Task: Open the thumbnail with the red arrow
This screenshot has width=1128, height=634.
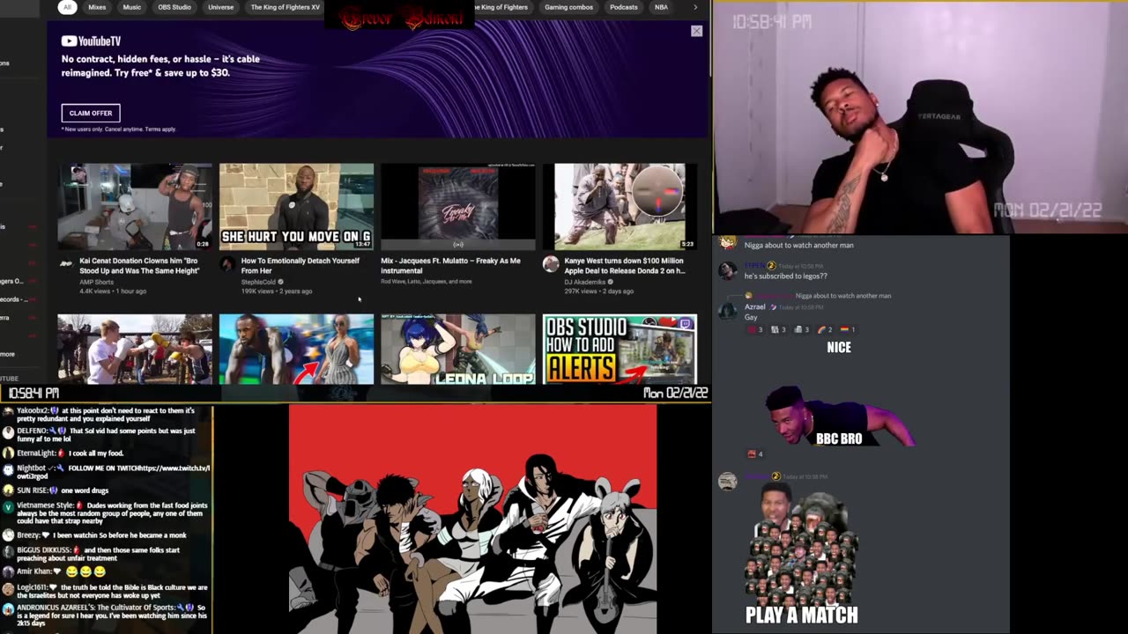Action: click(x=296, y=350)
